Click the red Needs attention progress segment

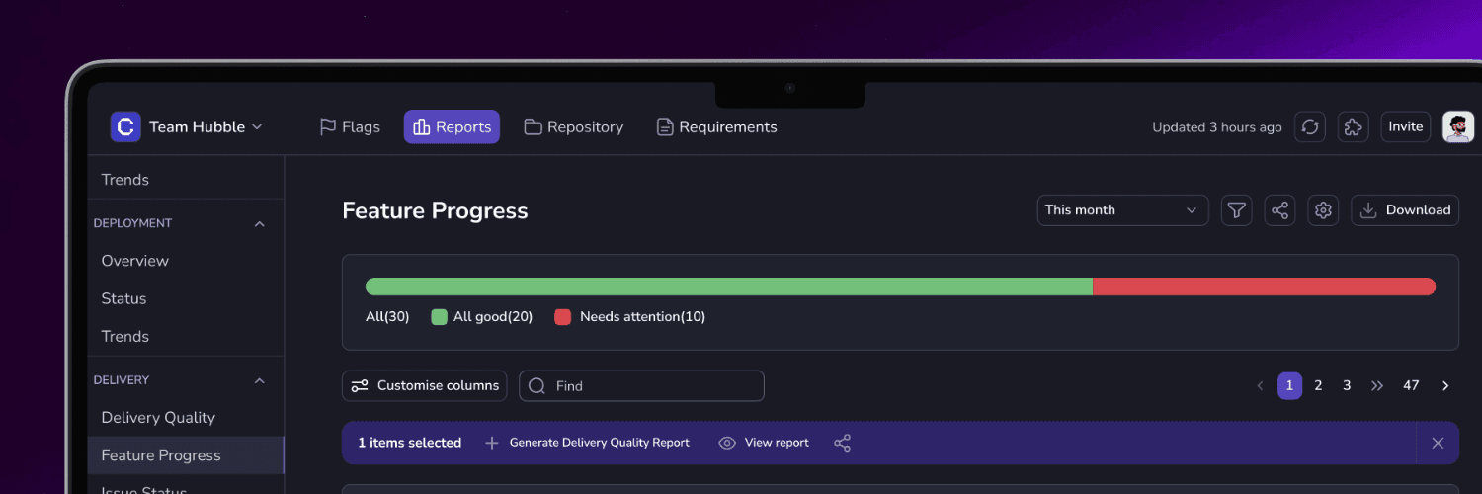pos(1264,287)
